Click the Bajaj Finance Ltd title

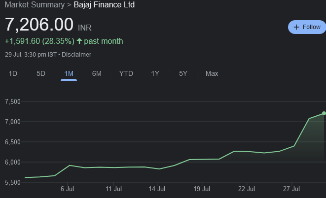pos(104,5)
